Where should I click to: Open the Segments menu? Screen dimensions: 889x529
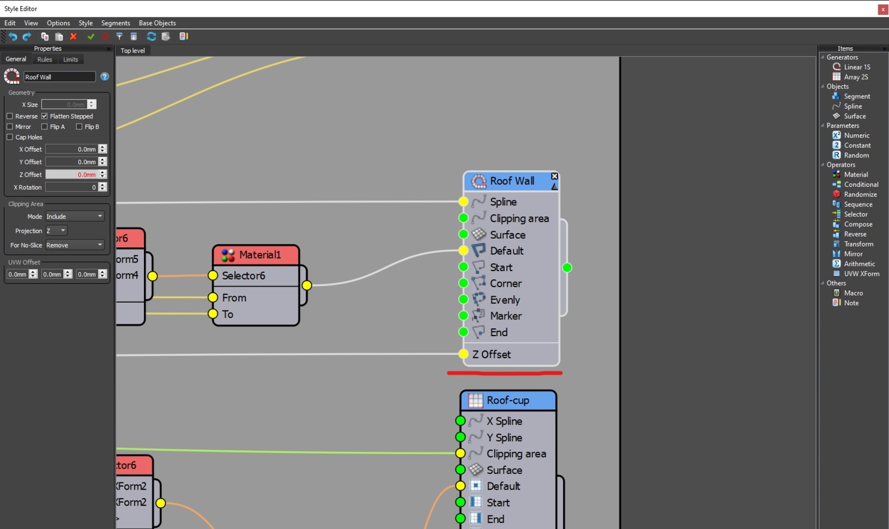(x=115, y=23)
